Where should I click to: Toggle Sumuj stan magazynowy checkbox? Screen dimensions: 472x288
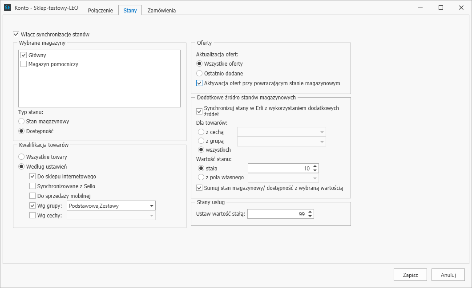[x=199, y=188]
